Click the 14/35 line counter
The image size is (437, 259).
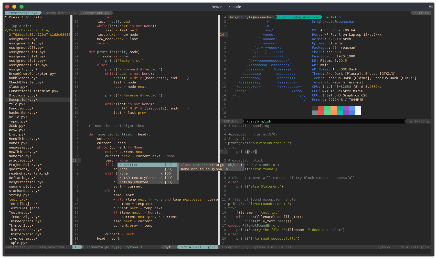click(x=419, y=121)
